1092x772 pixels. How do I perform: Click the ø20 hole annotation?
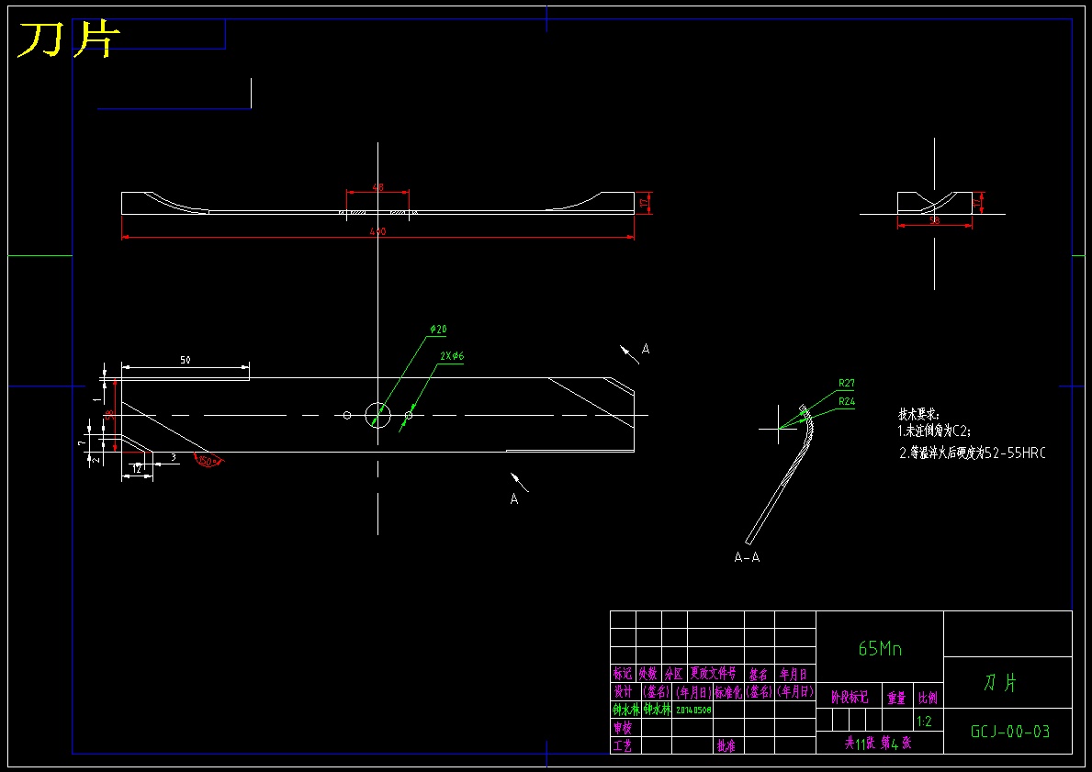click(438, 330)
